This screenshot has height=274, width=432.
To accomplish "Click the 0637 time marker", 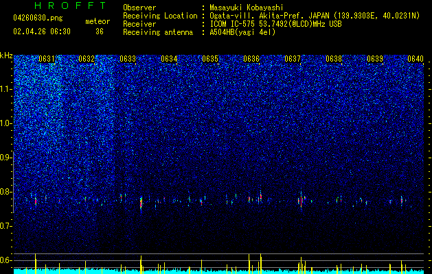I will click(x=293, y=59).
